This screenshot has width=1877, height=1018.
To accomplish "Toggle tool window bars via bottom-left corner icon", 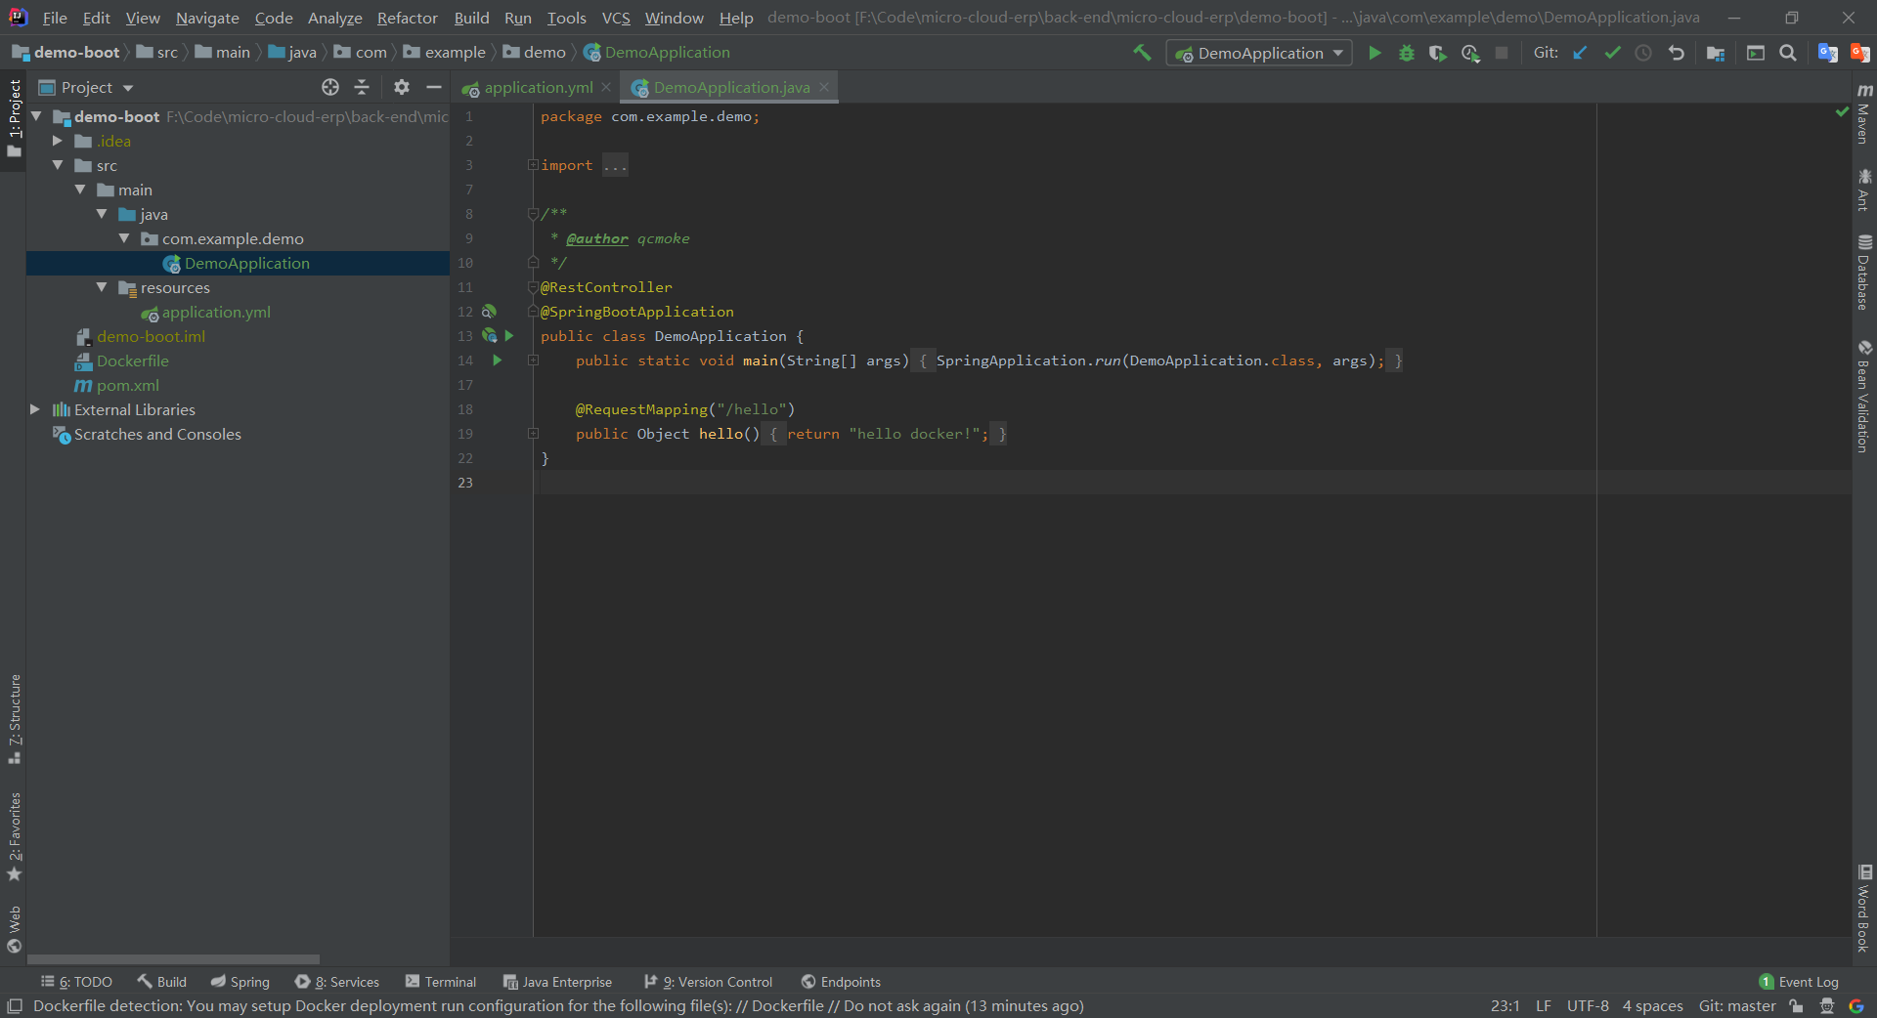I will pyautogui.click(x=14, y=1006).
